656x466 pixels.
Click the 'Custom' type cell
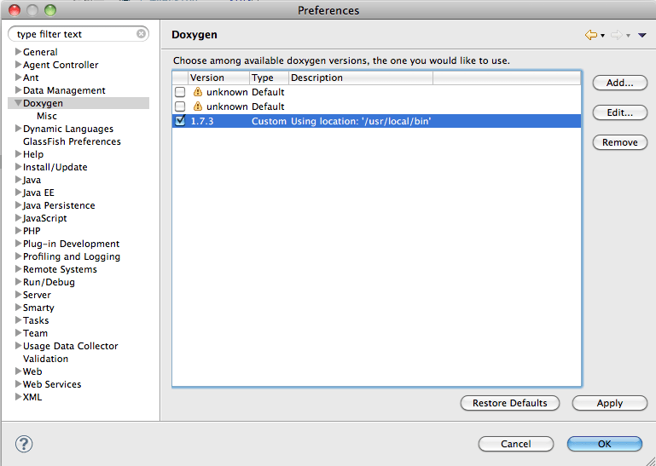pyautogui.click(x=269, y=121)
